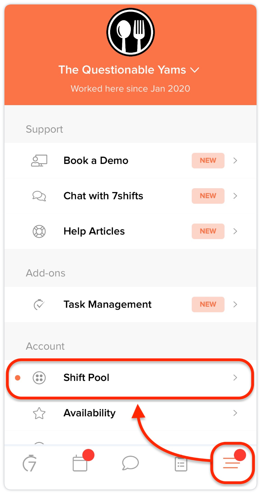Click the NEW badge beside Chat with 7shifts
261x494 pixels.
click(208, 196)
